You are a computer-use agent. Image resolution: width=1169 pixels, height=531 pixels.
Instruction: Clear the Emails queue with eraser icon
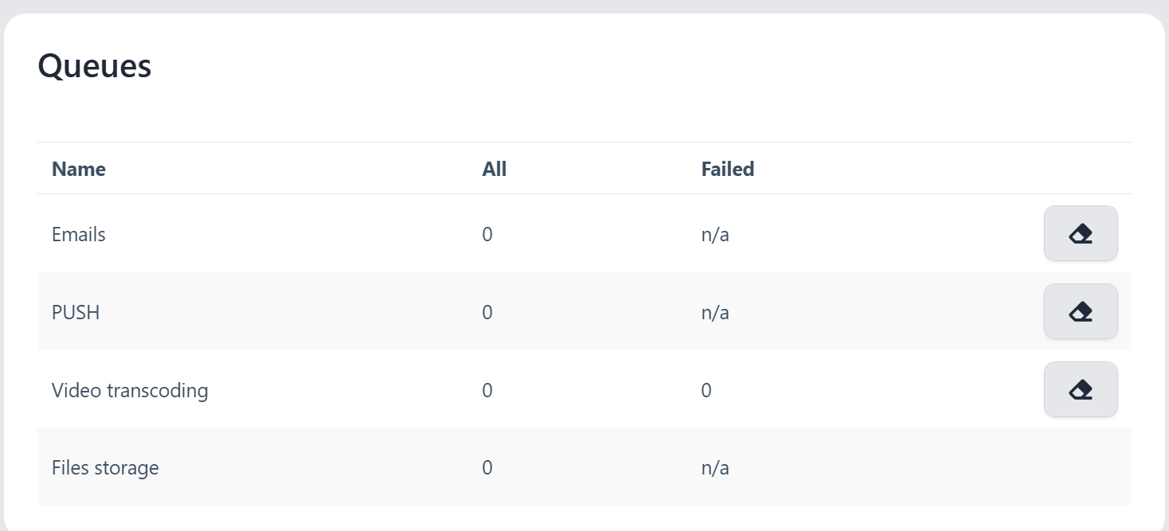tap(1081, 234)
